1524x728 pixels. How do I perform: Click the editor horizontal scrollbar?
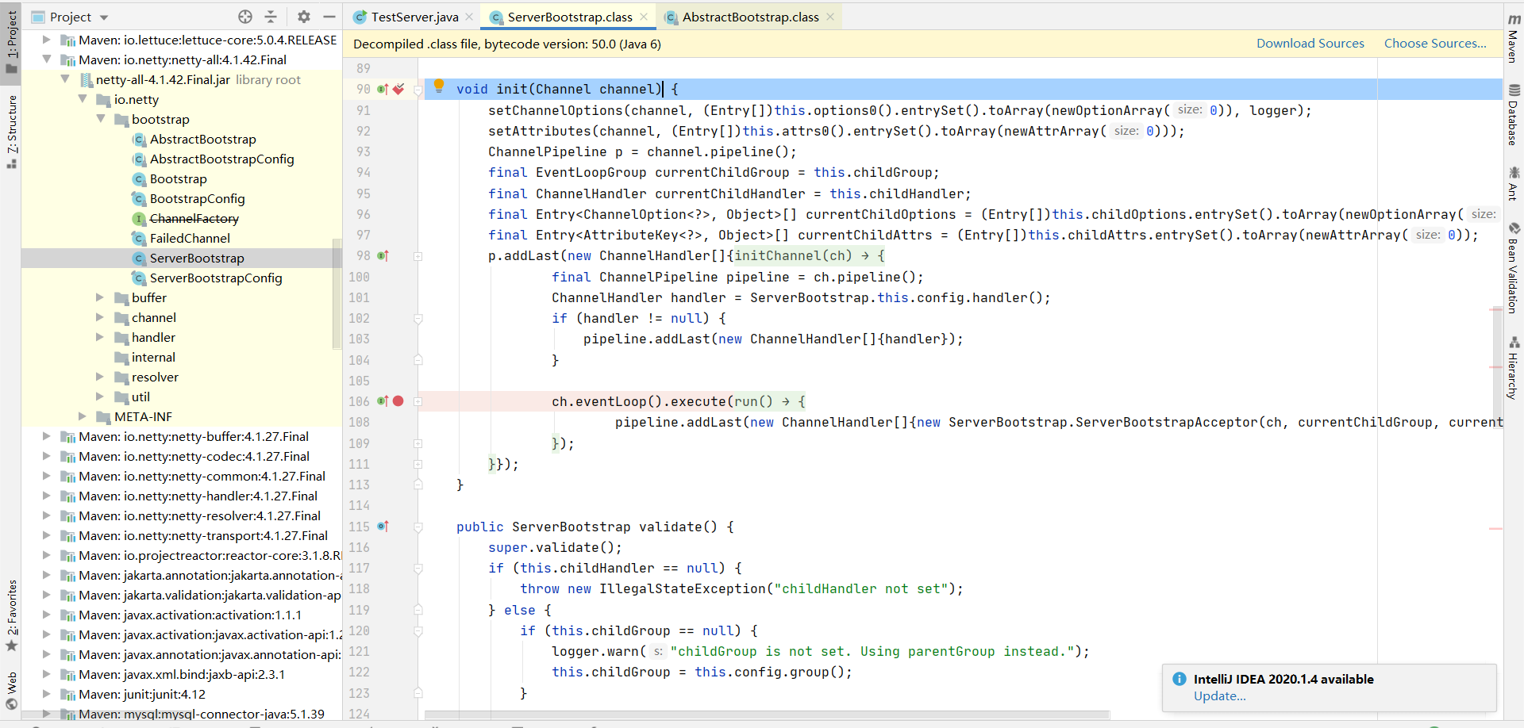(766, 715)
